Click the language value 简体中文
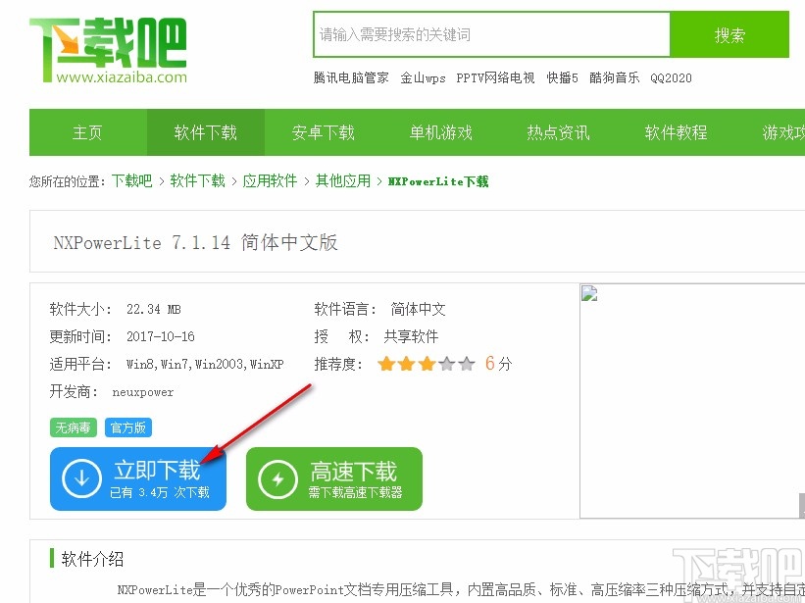805x603 pixels. tap(418, 309)
